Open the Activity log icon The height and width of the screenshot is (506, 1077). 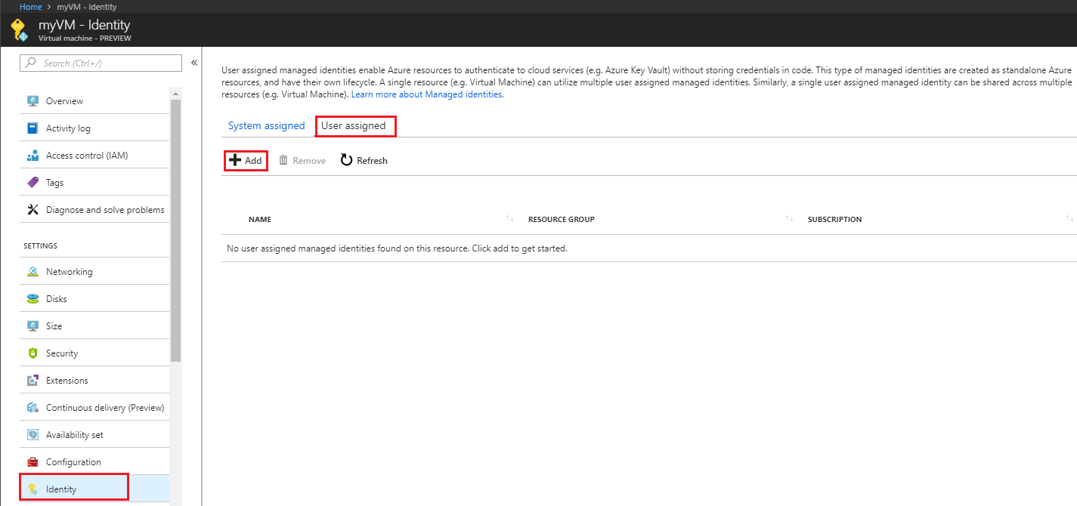32,128
